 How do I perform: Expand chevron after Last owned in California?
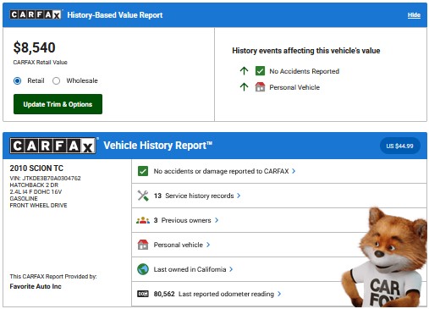tap(231, 269)
